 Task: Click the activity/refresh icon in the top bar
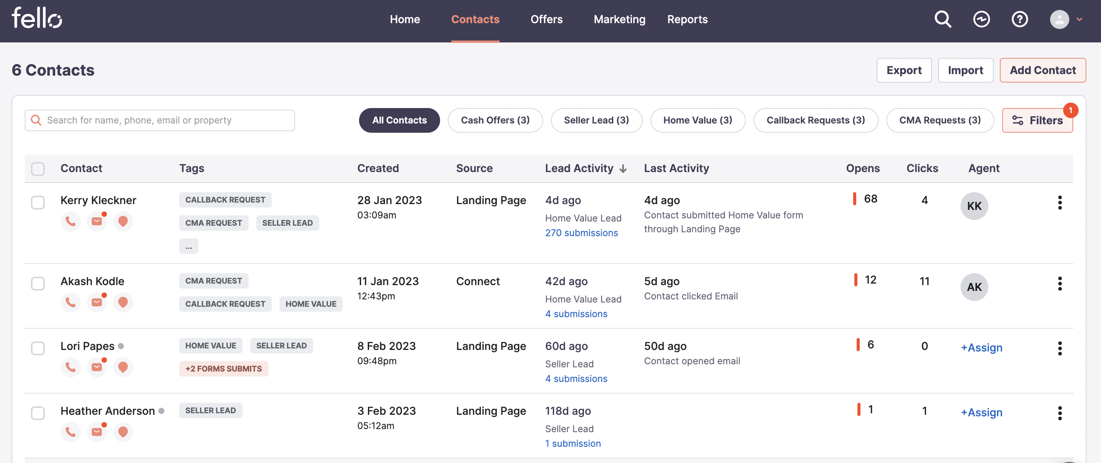click(x=982, y=19)
